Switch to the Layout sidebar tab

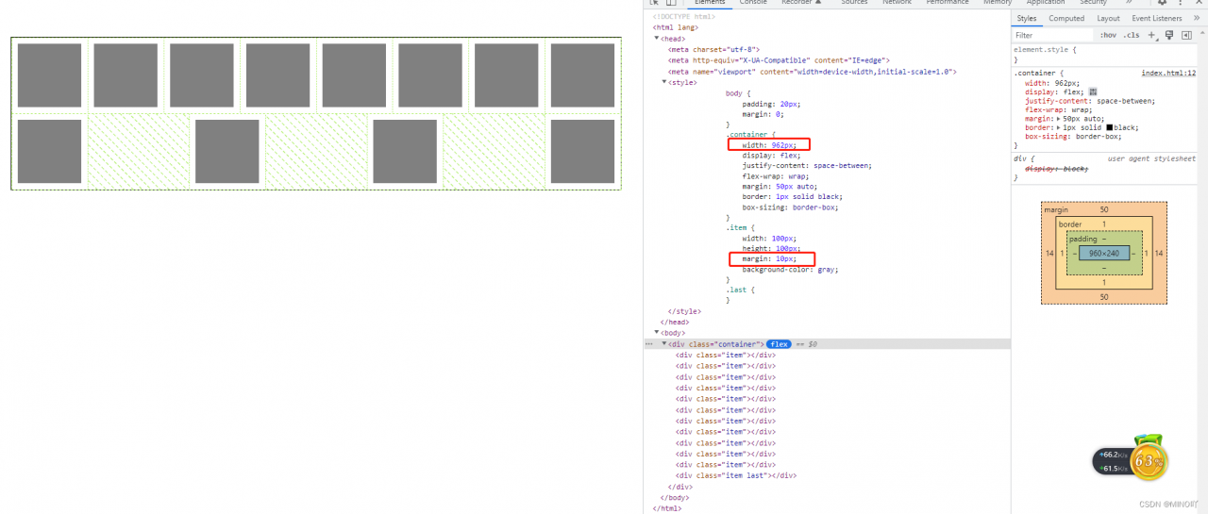point(1108,18)
